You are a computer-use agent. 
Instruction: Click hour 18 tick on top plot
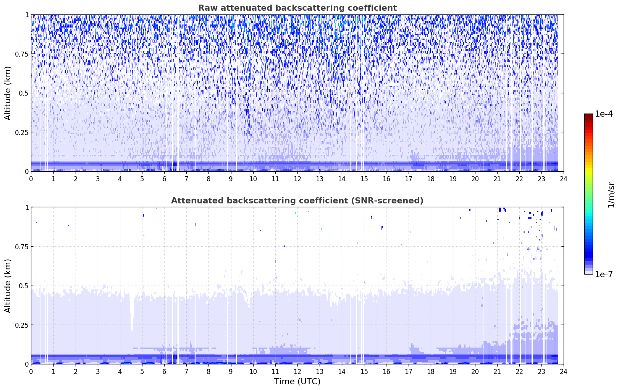(430, 179)
